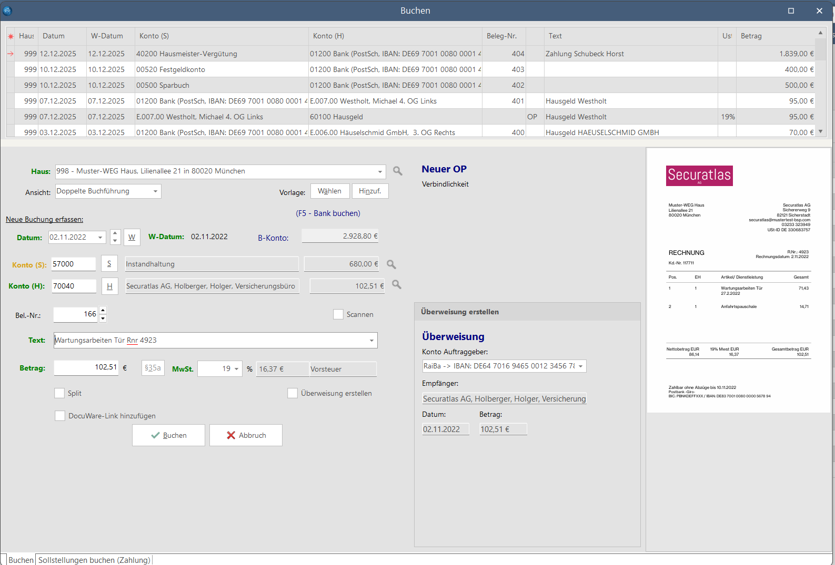Toggle the Split checkbox
This screenshot has height=565, width=835.
pyautogui.click(x=59, y=393)
